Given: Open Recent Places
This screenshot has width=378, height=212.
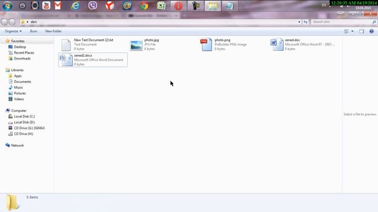Looking at the screenshot, I should pos(24,52).
